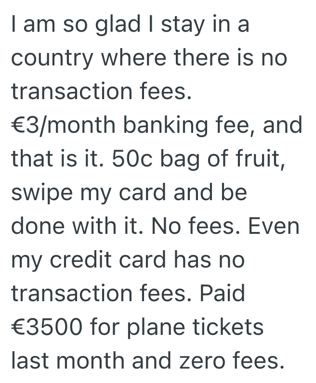The image size is (316, 383).
Task: Click the word "stay" in the first line
Action: (x=183, y=25)
